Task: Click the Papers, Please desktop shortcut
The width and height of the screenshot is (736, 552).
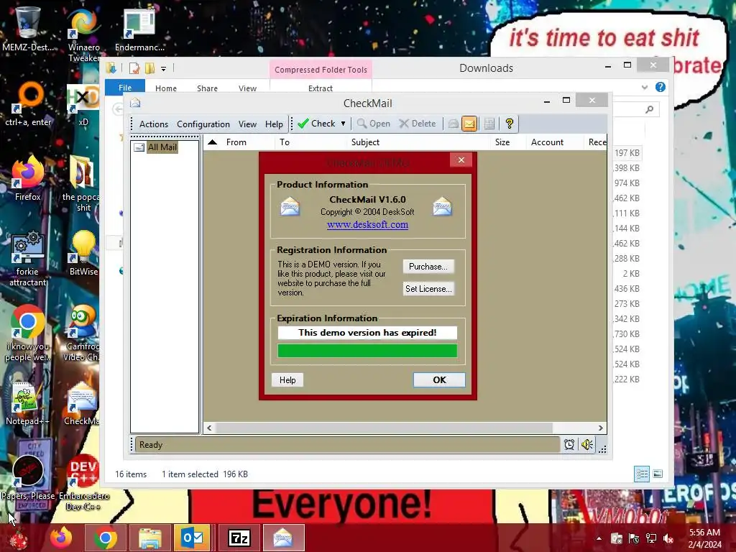Action: [28, 477]
